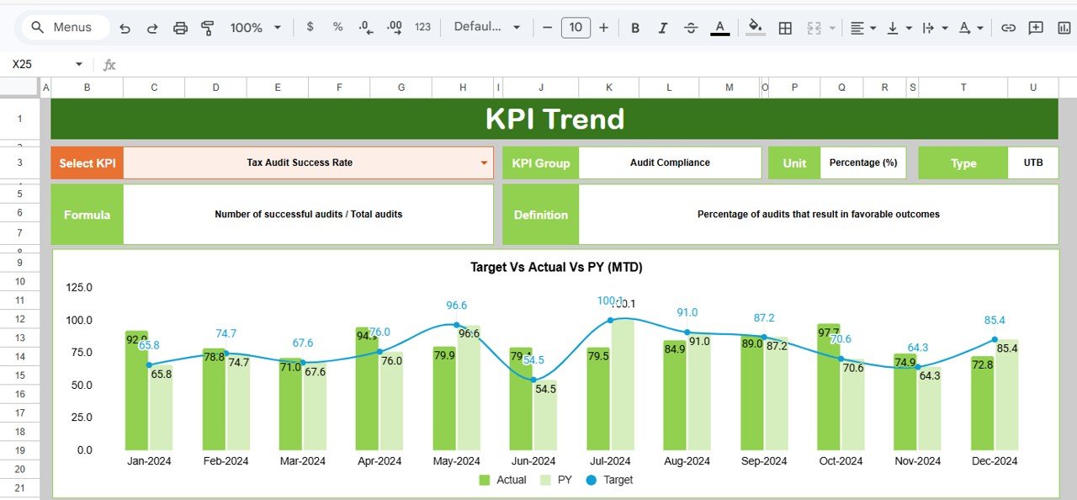Screen dimensions: 1077x500
Task: Open the Print dialog
Action: click(180, 27)
